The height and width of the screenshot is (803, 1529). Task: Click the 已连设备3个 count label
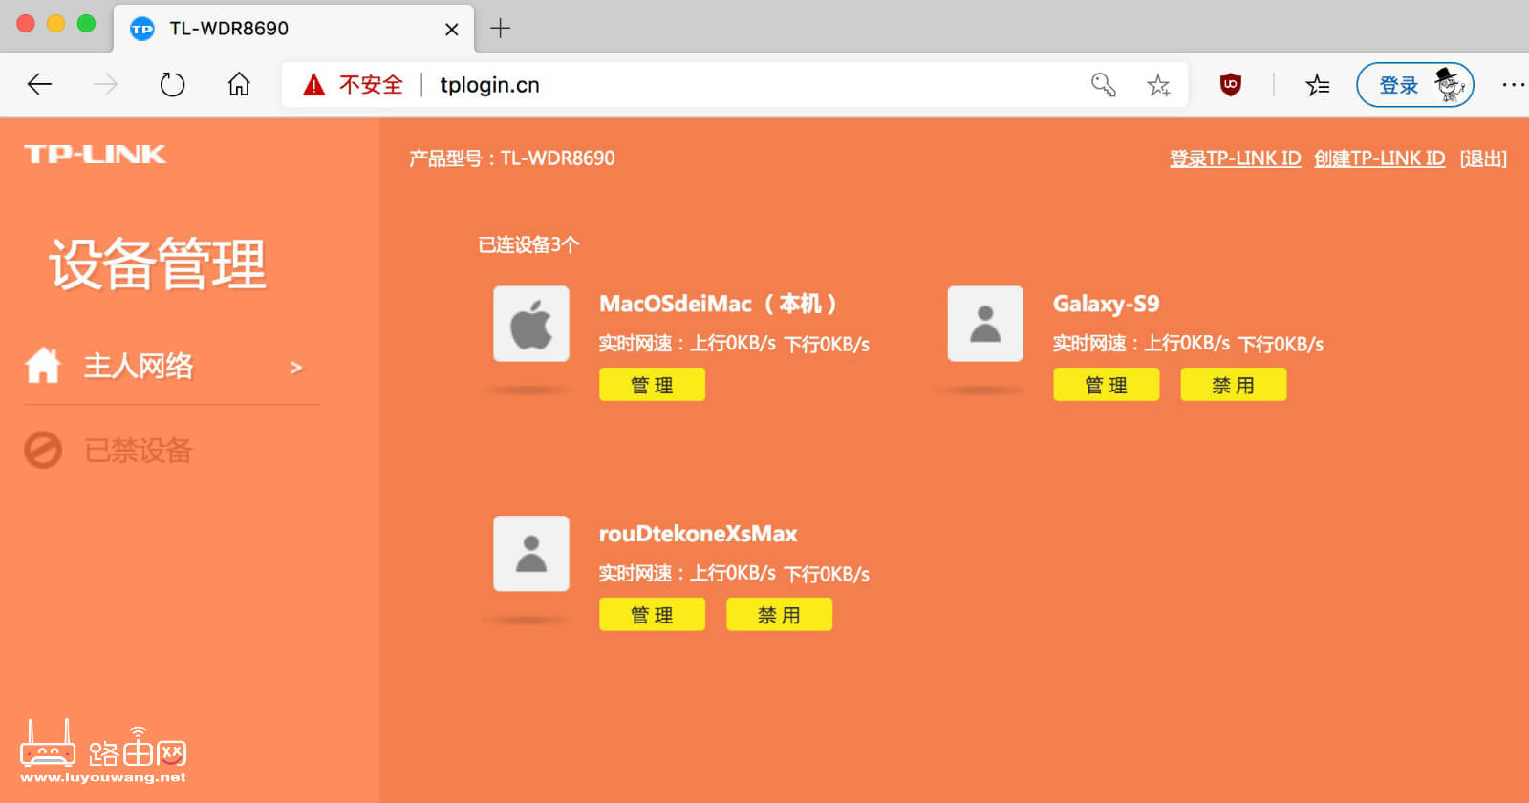[528, 244]
